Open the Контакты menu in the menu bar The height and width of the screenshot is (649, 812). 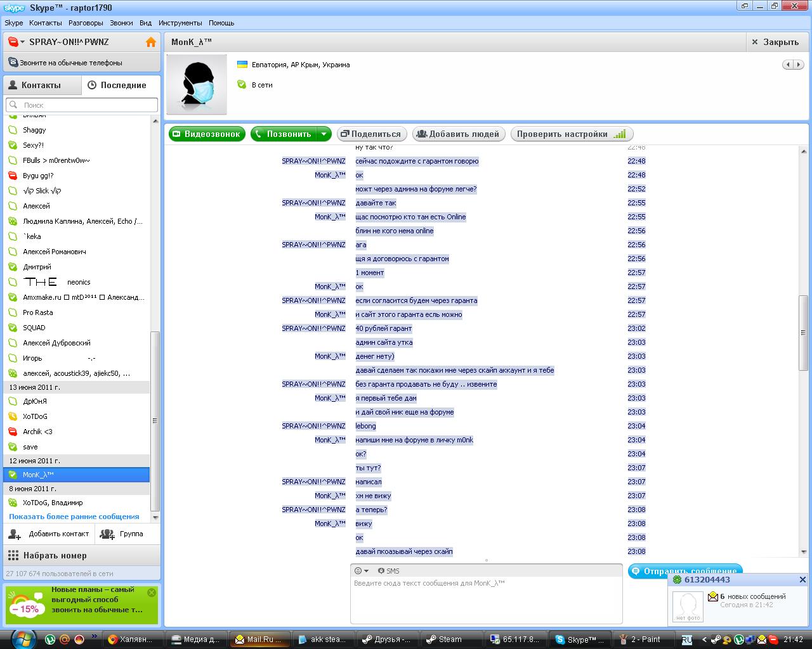tap(46, 23)
